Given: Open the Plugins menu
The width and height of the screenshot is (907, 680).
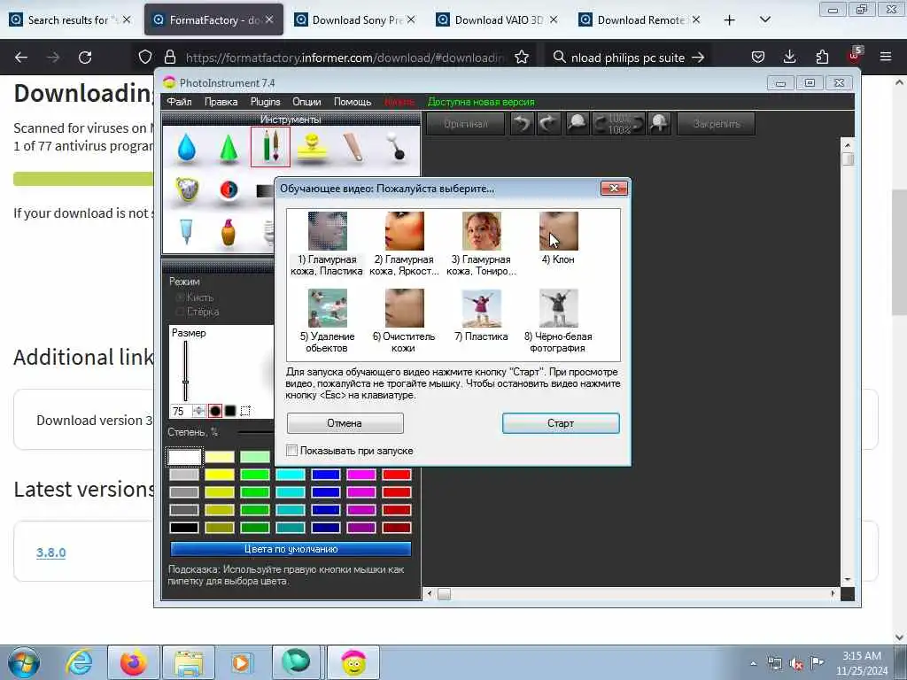Looking at the screenshot, I should coord(265,102).
